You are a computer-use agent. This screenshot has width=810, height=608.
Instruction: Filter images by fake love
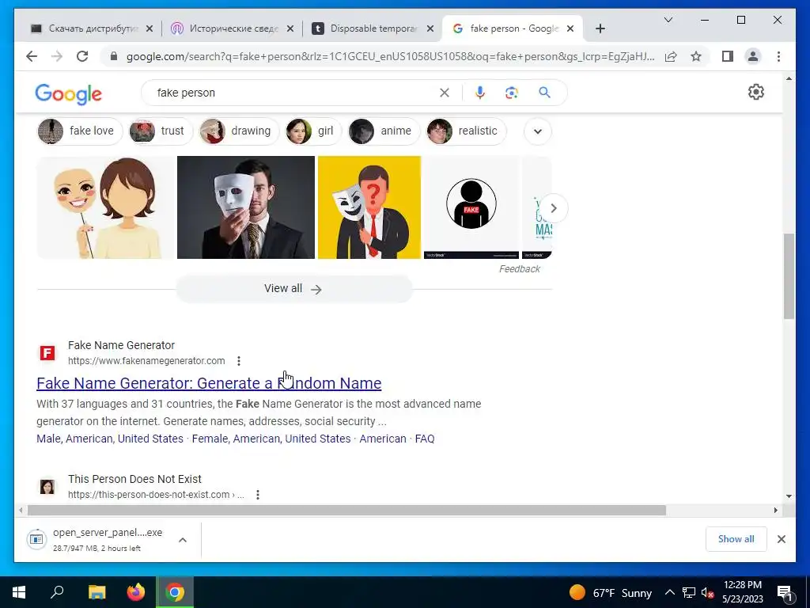pos(80,131)
